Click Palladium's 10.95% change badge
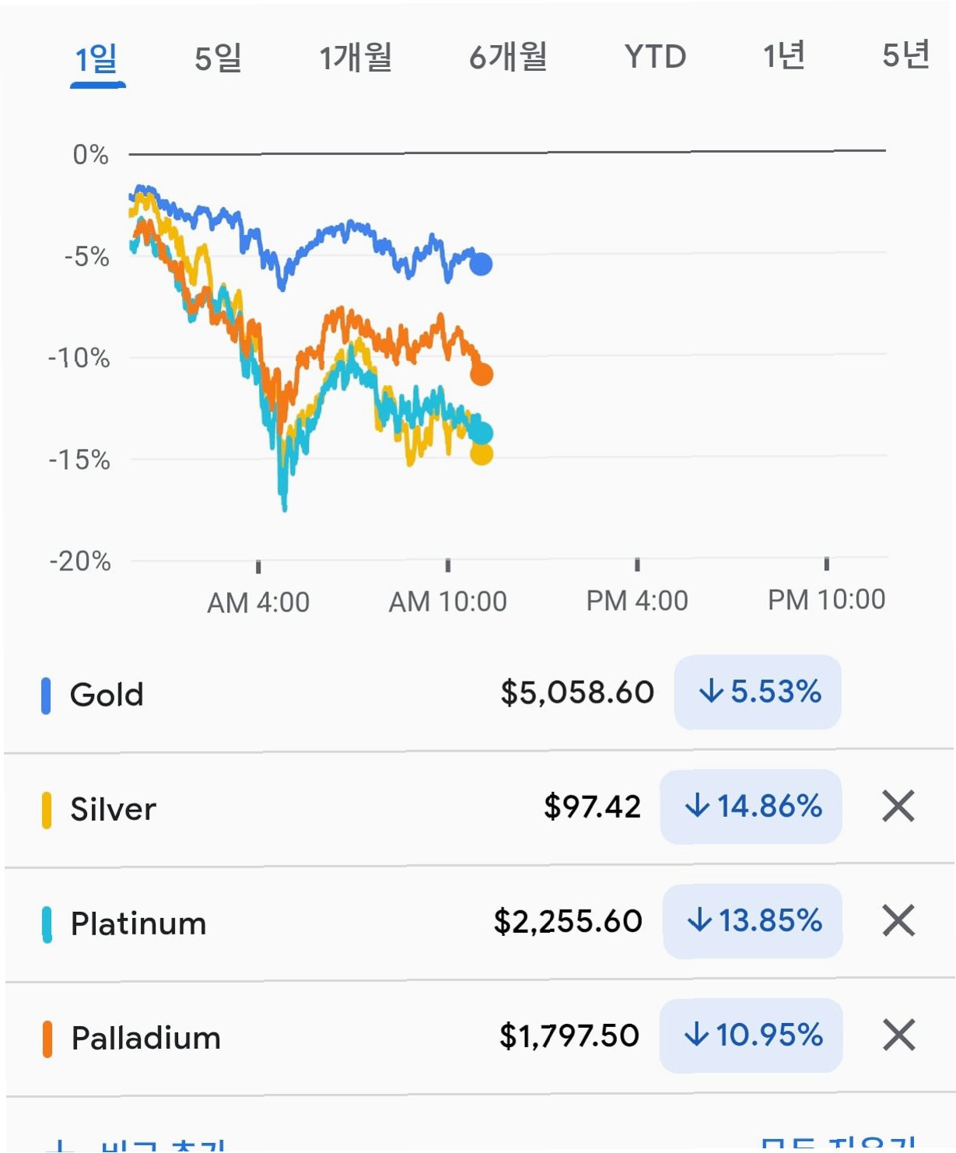 coord(751,1035)
